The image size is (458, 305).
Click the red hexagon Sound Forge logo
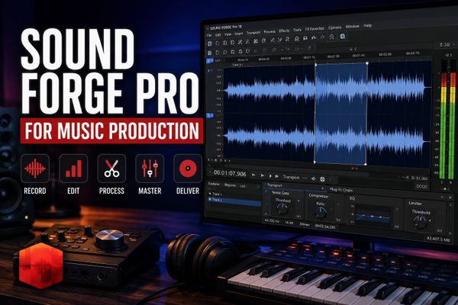pyautogui.click(x=41, y=265)
